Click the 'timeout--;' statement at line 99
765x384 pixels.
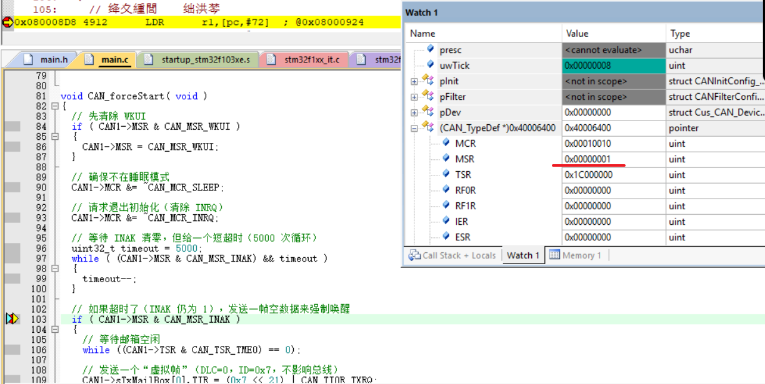(x=109, y=278)
